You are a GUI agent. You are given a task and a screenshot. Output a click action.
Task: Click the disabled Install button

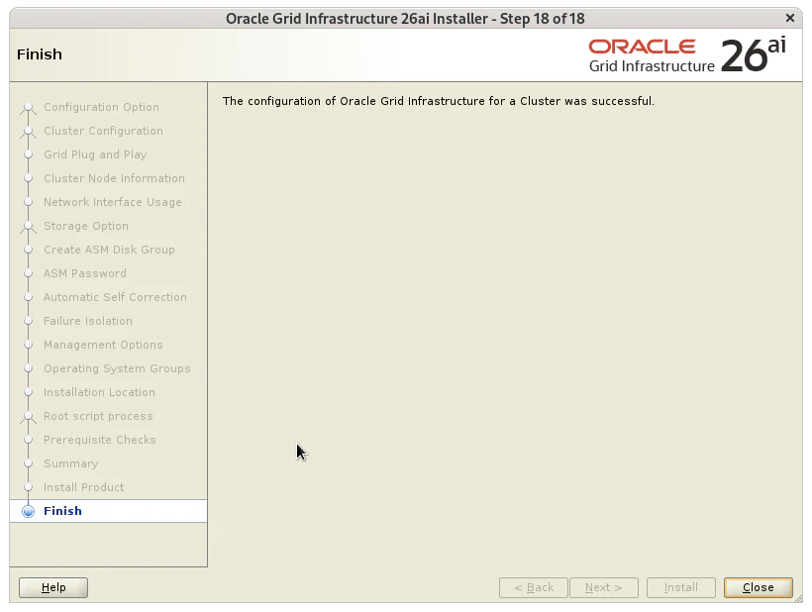[x=681, y=587]
